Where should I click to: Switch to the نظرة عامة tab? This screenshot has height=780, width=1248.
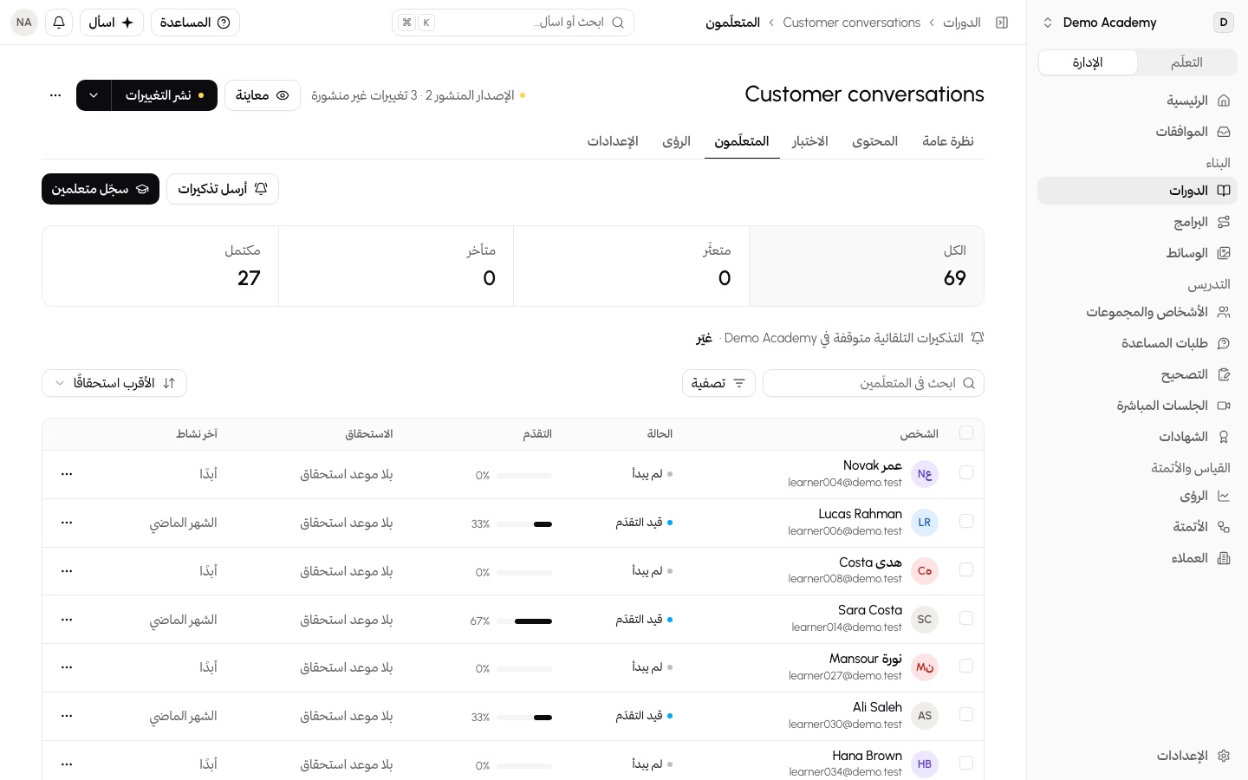[948, 141]
